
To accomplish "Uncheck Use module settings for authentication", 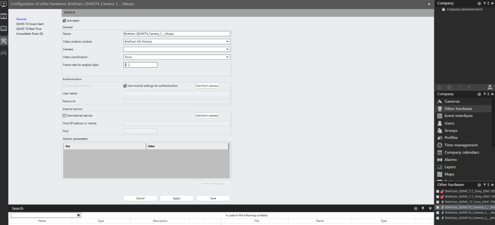I will pyautogui.click(x=125, y=86).
